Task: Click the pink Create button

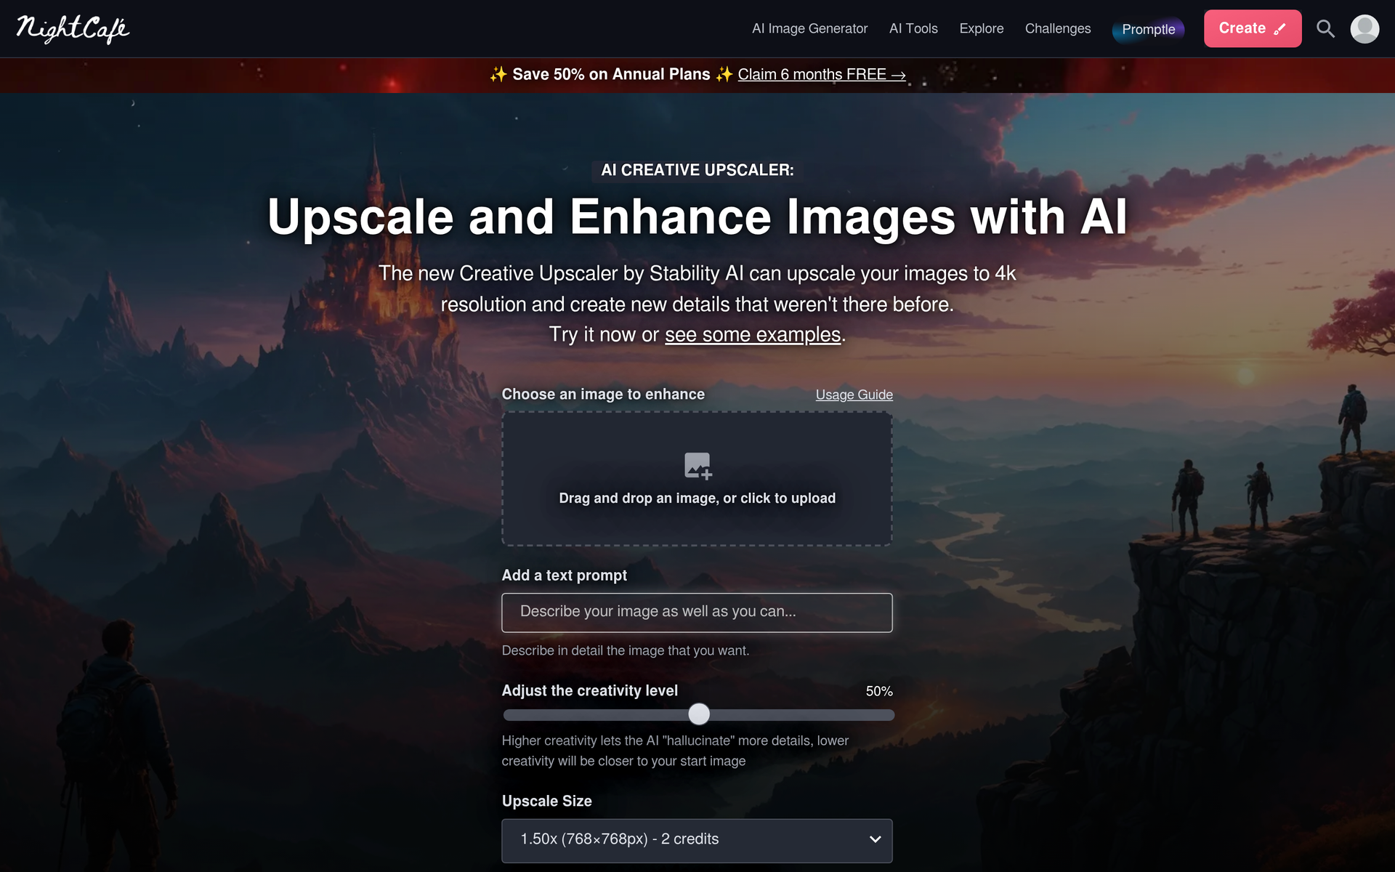Action: (1252, 28)
